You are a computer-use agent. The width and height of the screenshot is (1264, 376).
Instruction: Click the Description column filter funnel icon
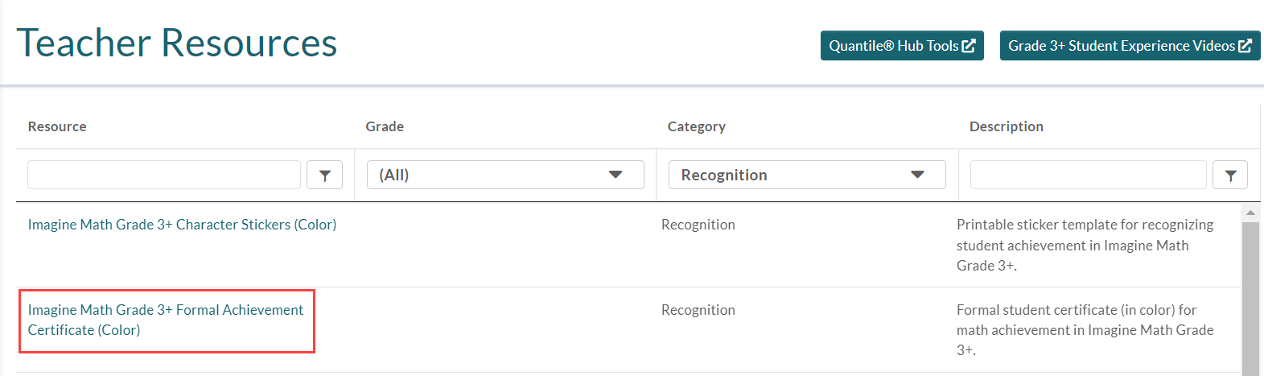(1230, 175)
